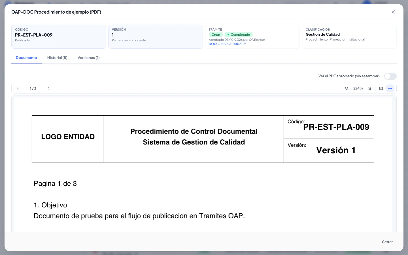Viewport: 408px width, 255px height.
Task: Select the Documento tab
Action: 26,58
